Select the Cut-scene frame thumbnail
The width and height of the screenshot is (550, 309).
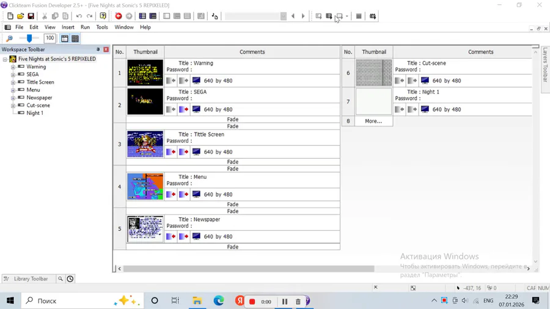(x=374, y=73)
